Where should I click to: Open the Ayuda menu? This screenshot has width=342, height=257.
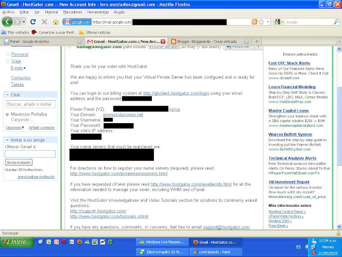(119, 12)
